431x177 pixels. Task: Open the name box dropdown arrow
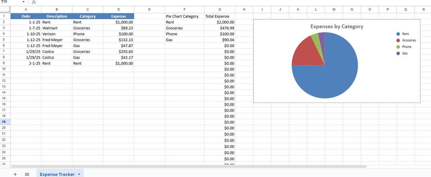[24, 2]
